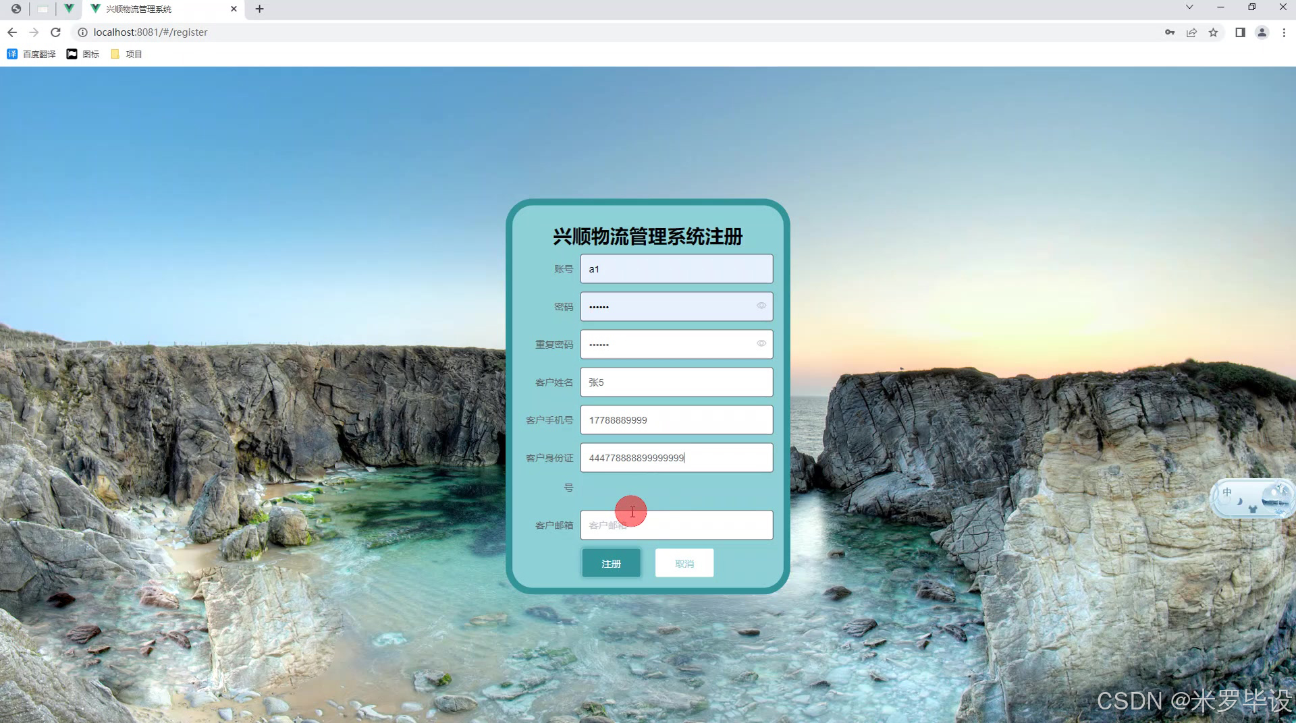Focus the 账号 account input field
Viewport: 1296px width, 723px height.
point(676,269)
